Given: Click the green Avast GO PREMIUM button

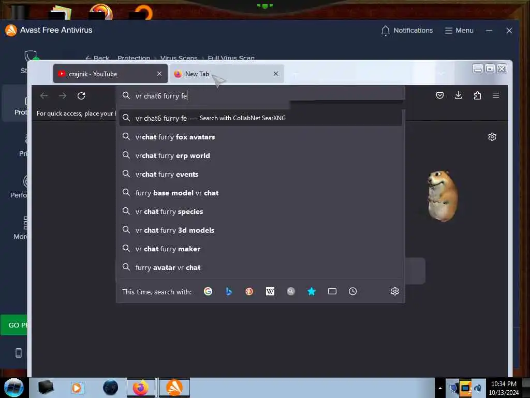Looking at the screenshot, I should point(14,325).
